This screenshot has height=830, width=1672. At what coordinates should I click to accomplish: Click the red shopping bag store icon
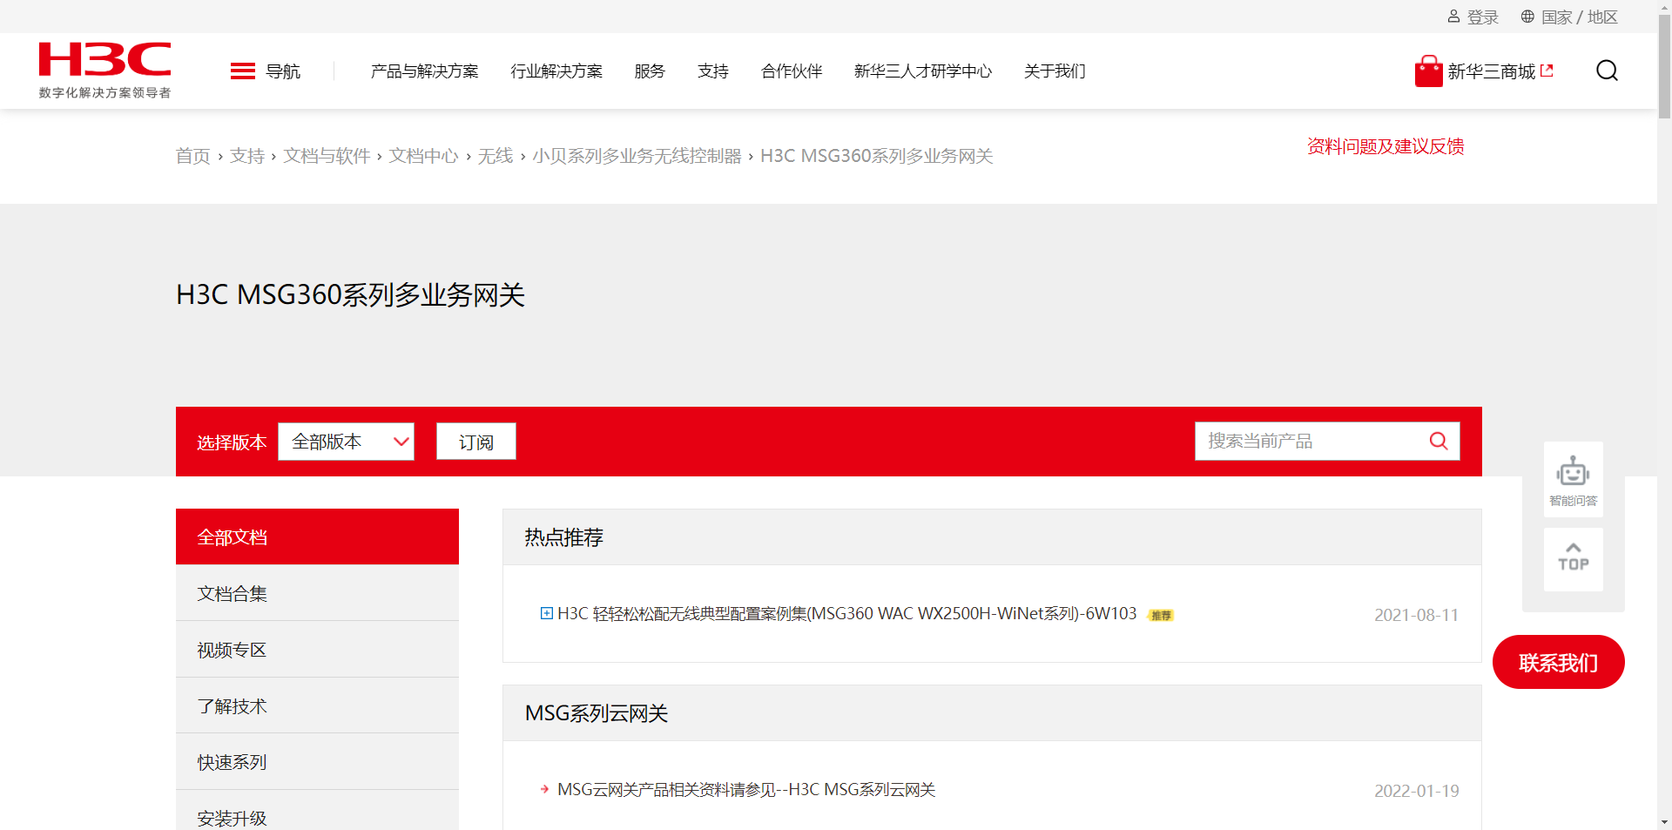[x=1428, y=71]
